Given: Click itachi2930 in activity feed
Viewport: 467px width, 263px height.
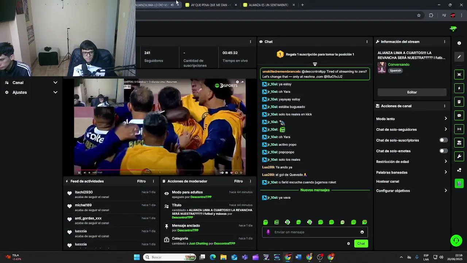Looking at the screenshot, I should click(x=84, y=192).
